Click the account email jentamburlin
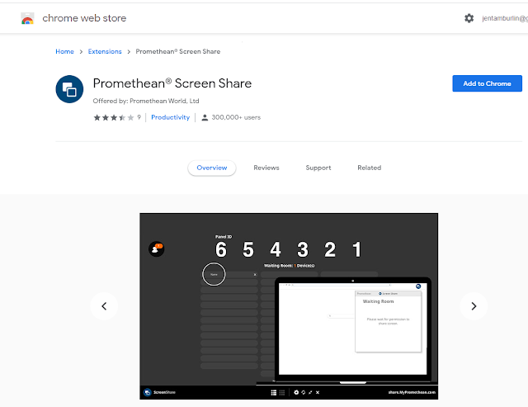Viewport: 528px width, 407px height. (505, 18)
